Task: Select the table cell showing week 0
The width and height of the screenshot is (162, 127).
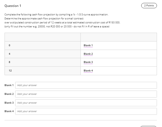Action: 43,45
